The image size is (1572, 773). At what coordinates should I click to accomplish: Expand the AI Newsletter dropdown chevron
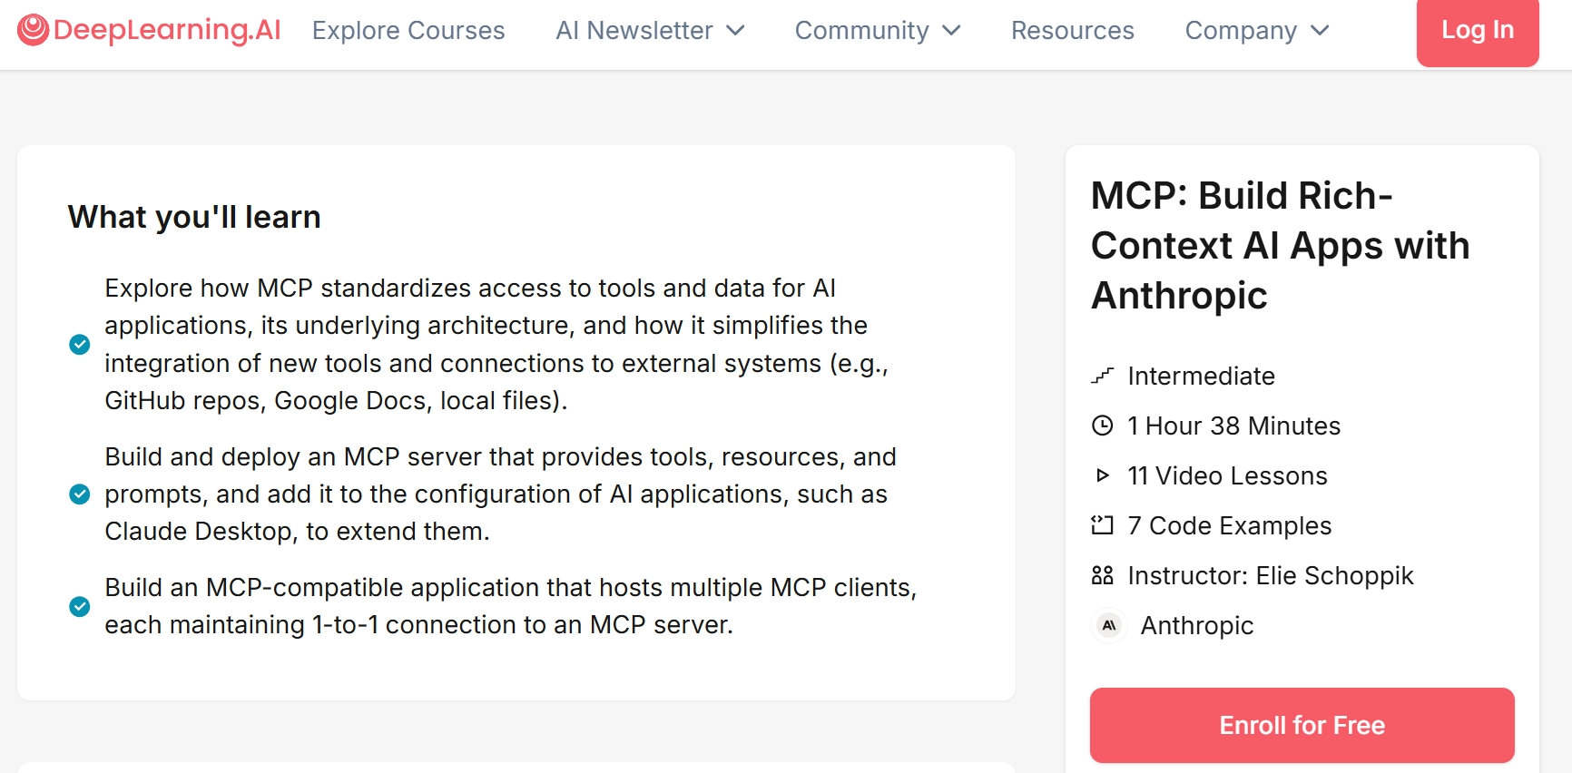click(736, 31)
